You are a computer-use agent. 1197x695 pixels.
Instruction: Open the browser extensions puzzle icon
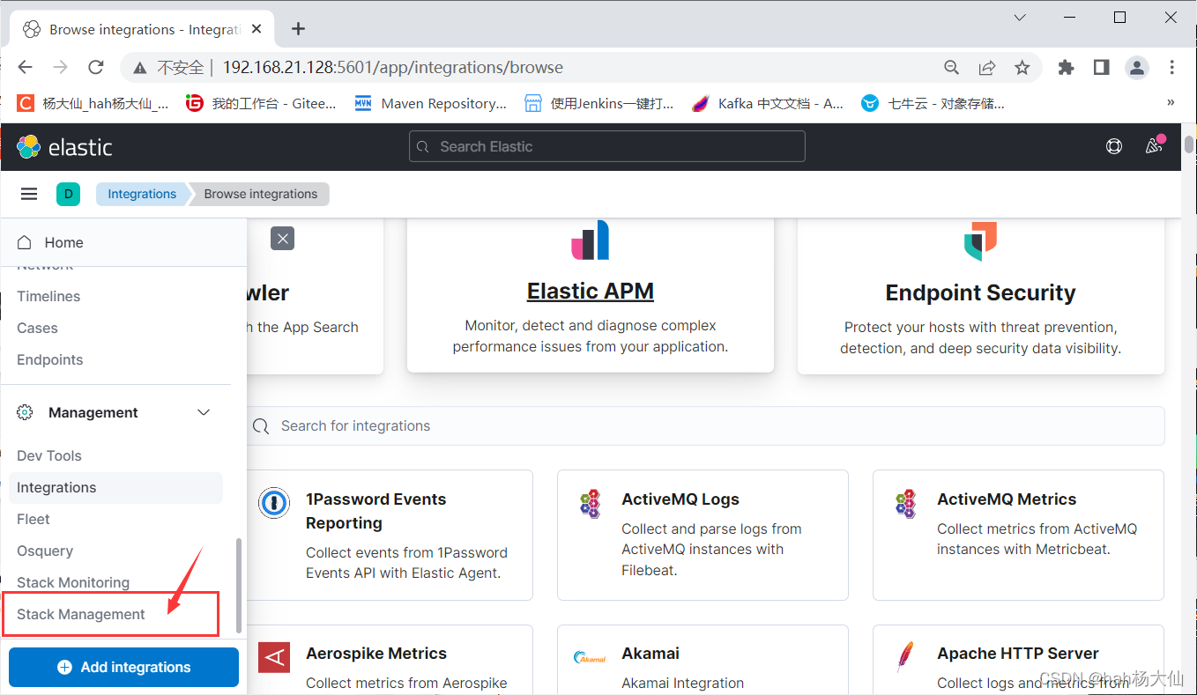point(1067,67)
